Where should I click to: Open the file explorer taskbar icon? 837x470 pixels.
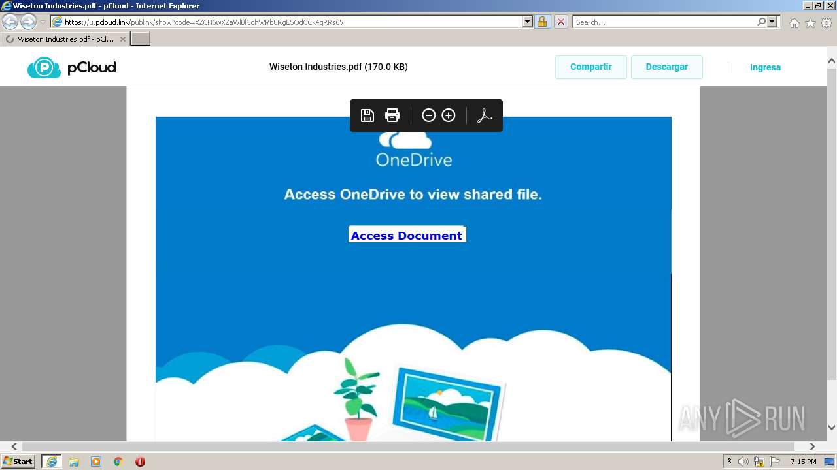click(x=74, y=462)
